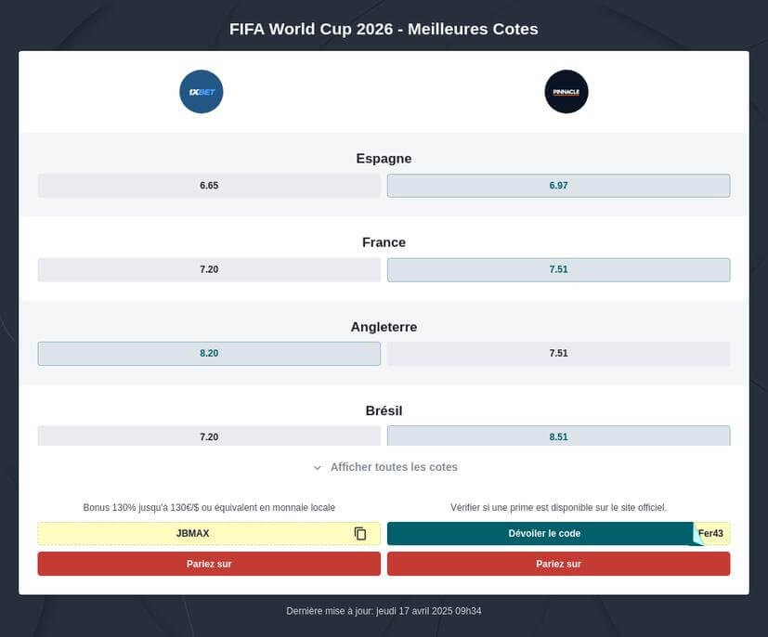
Task: Select Brésil odds 8.51 at Pinnacle
Action: [558, 435]
